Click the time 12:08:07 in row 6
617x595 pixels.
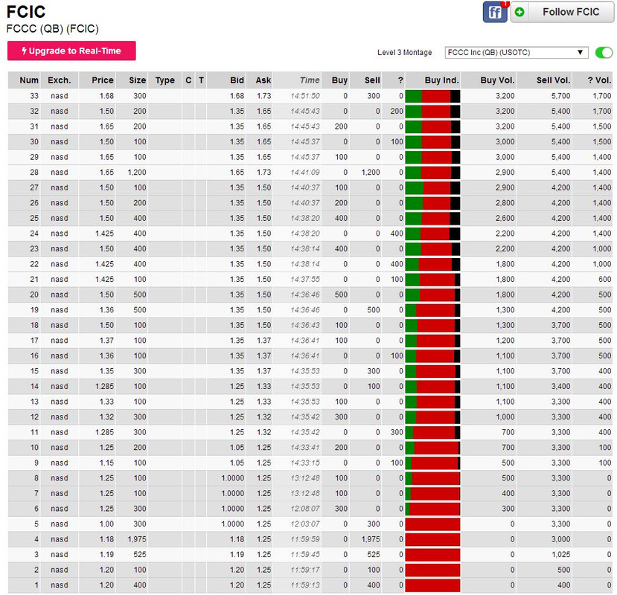[305, 509]
